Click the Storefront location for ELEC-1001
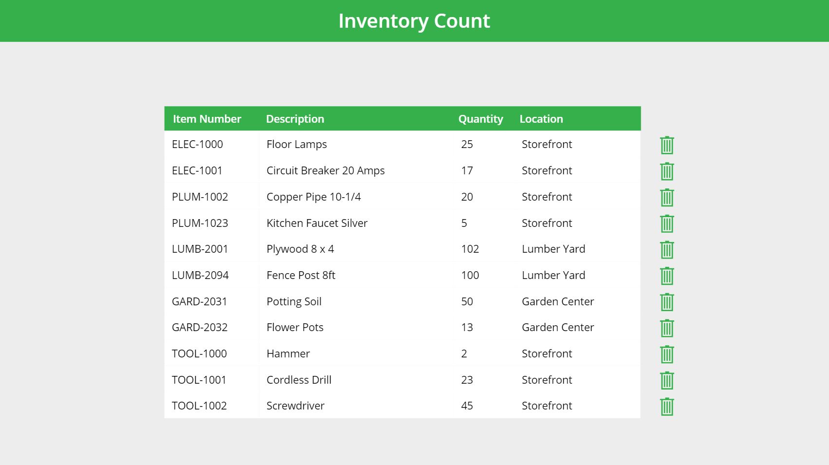 point(546,170)
